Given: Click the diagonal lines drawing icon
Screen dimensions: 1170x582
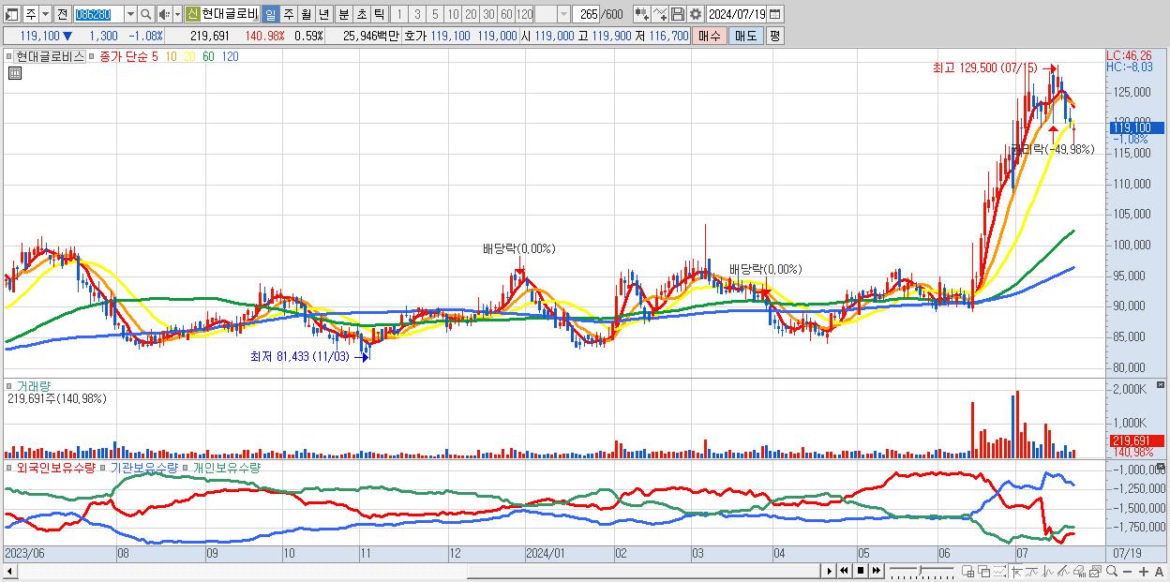Looking at the screenshot, I should click(1064, 571).
